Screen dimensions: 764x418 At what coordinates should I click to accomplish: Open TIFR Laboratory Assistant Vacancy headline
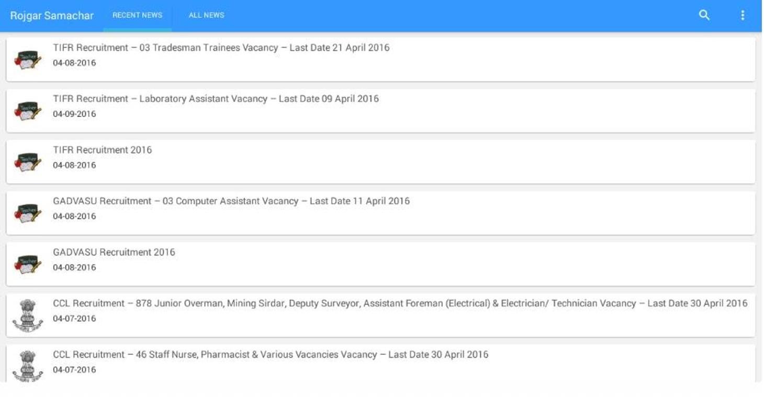(216, 99)
